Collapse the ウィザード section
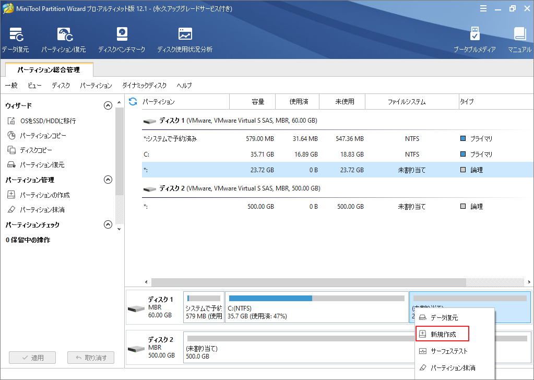Screen dimensions: 534x380 click(108, 105)
